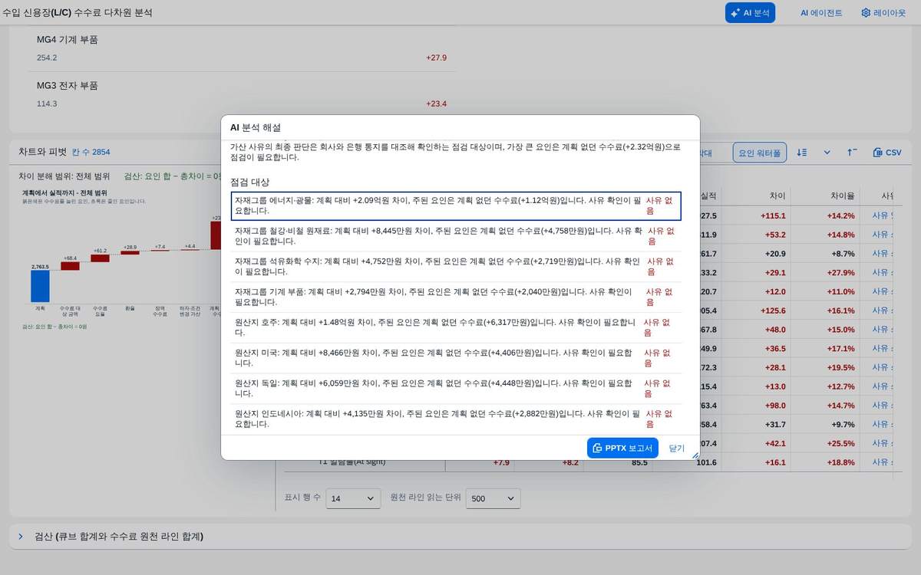Viewport: 921px width, 575px height.
Task: Click the 칸 수 2854 link
Action: pyautogui.click(x=91, y=152)
